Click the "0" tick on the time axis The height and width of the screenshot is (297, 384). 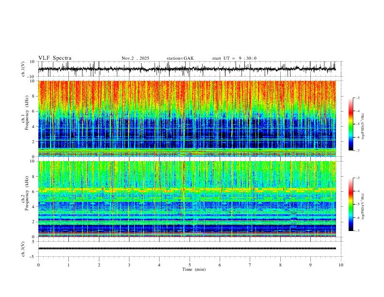38,265
